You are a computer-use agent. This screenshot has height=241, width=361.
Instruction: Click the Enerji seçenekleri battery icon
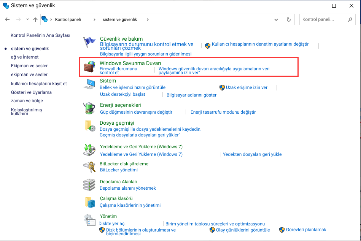(x=89, y=108)
